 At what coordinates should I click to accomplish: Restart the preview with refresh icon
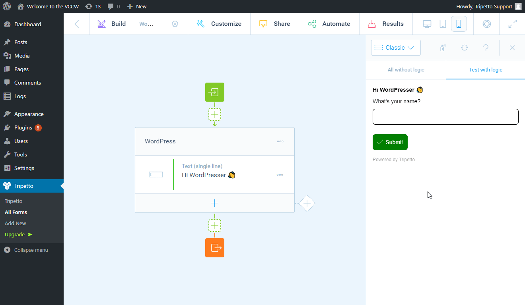[x=465, y=48]
